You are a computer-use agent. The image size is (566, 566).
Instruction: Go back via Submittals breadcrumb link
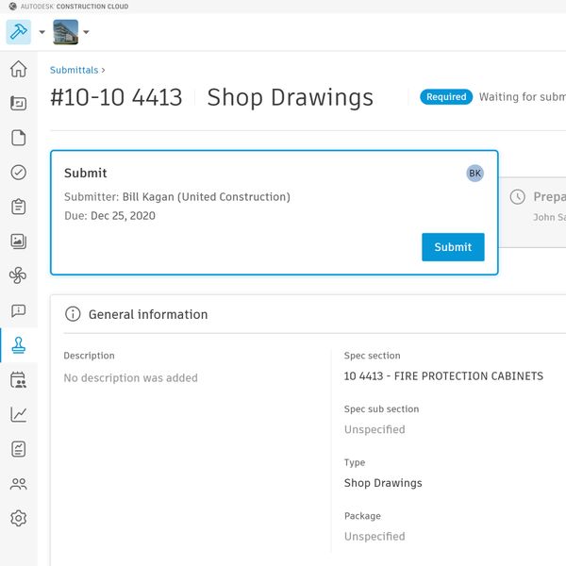[x=74, y=70]
